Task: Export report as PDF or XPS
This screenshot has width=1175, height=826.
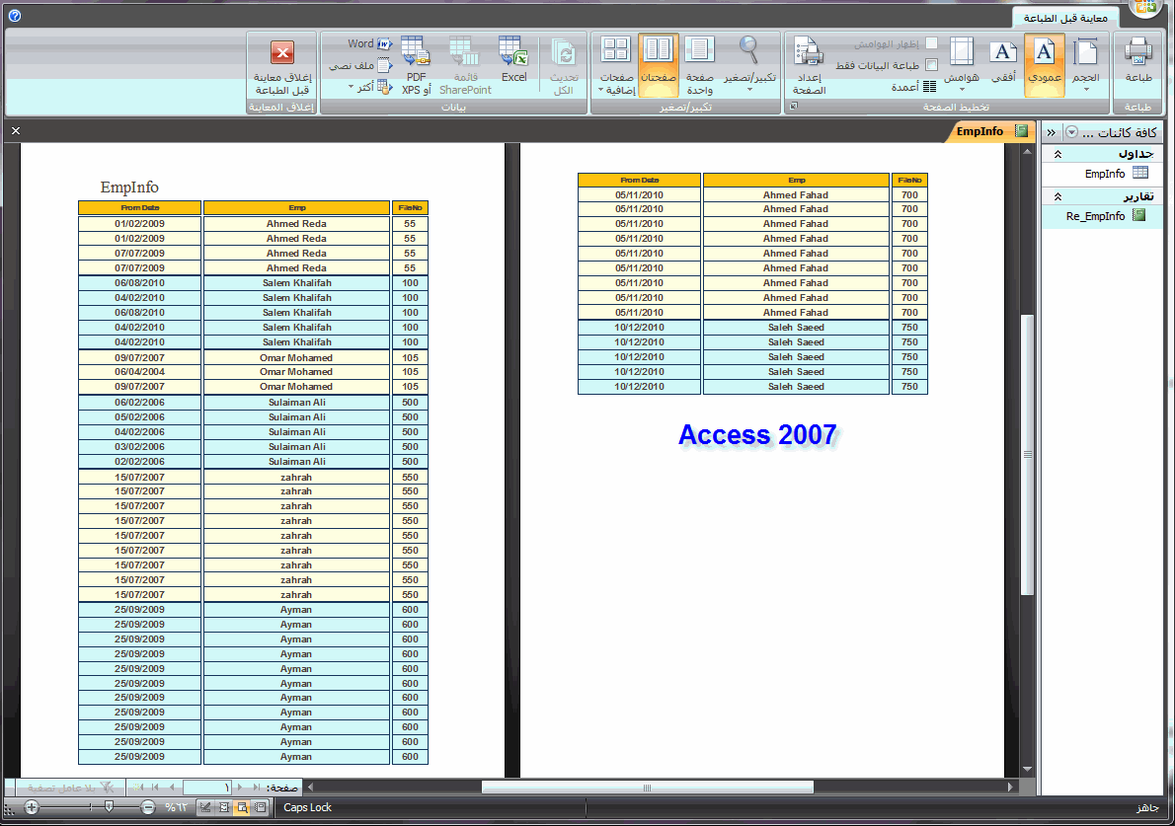Action: (x=416, y=66)
